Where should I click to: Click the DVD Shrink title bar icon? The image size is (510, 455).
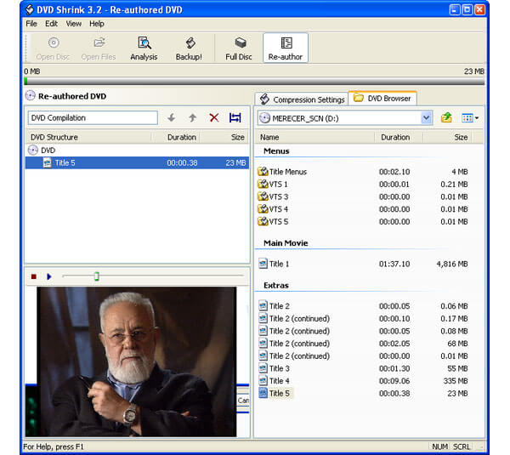pyautogui.click(x=30, y=9)
